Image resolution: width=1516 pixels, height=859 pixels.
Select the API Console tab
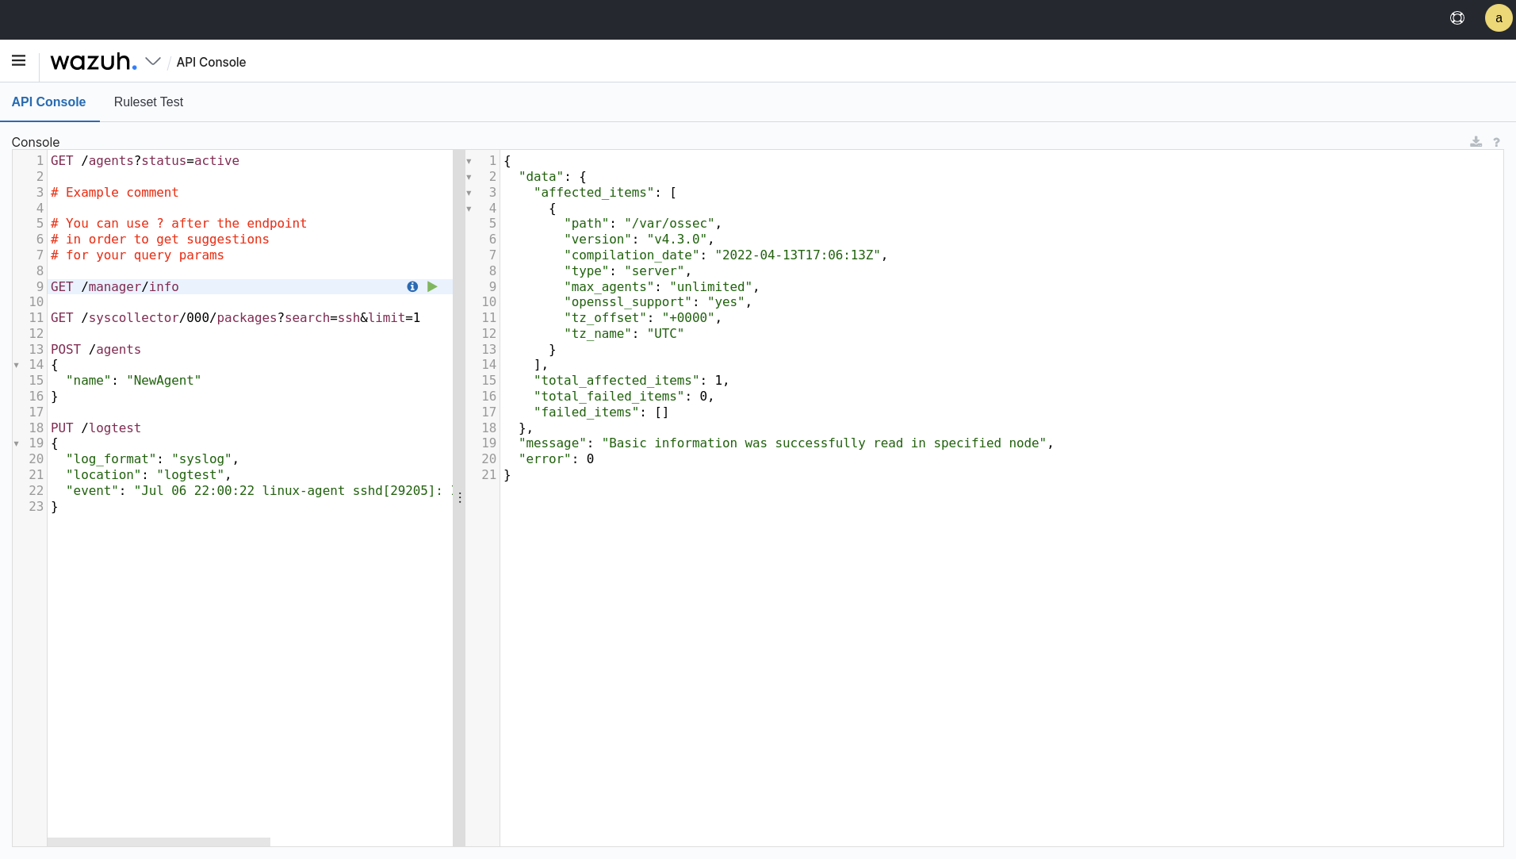(x=48, y=102)
